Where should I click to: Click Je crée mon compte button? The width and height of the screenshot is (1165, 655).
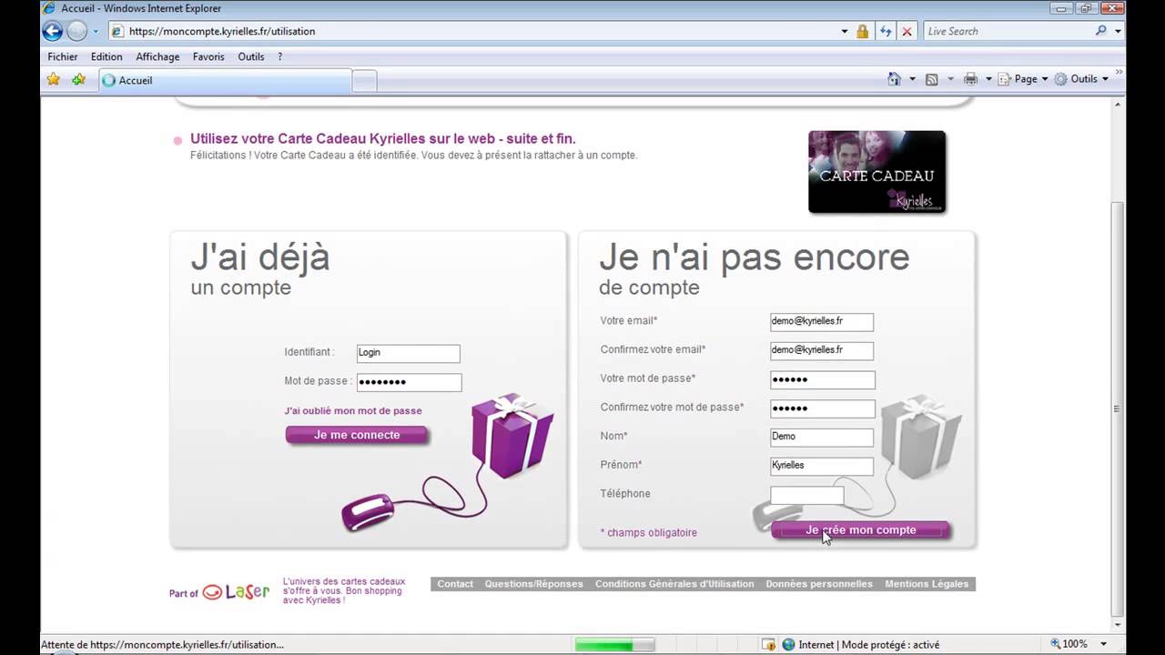(x=860, y=529)
